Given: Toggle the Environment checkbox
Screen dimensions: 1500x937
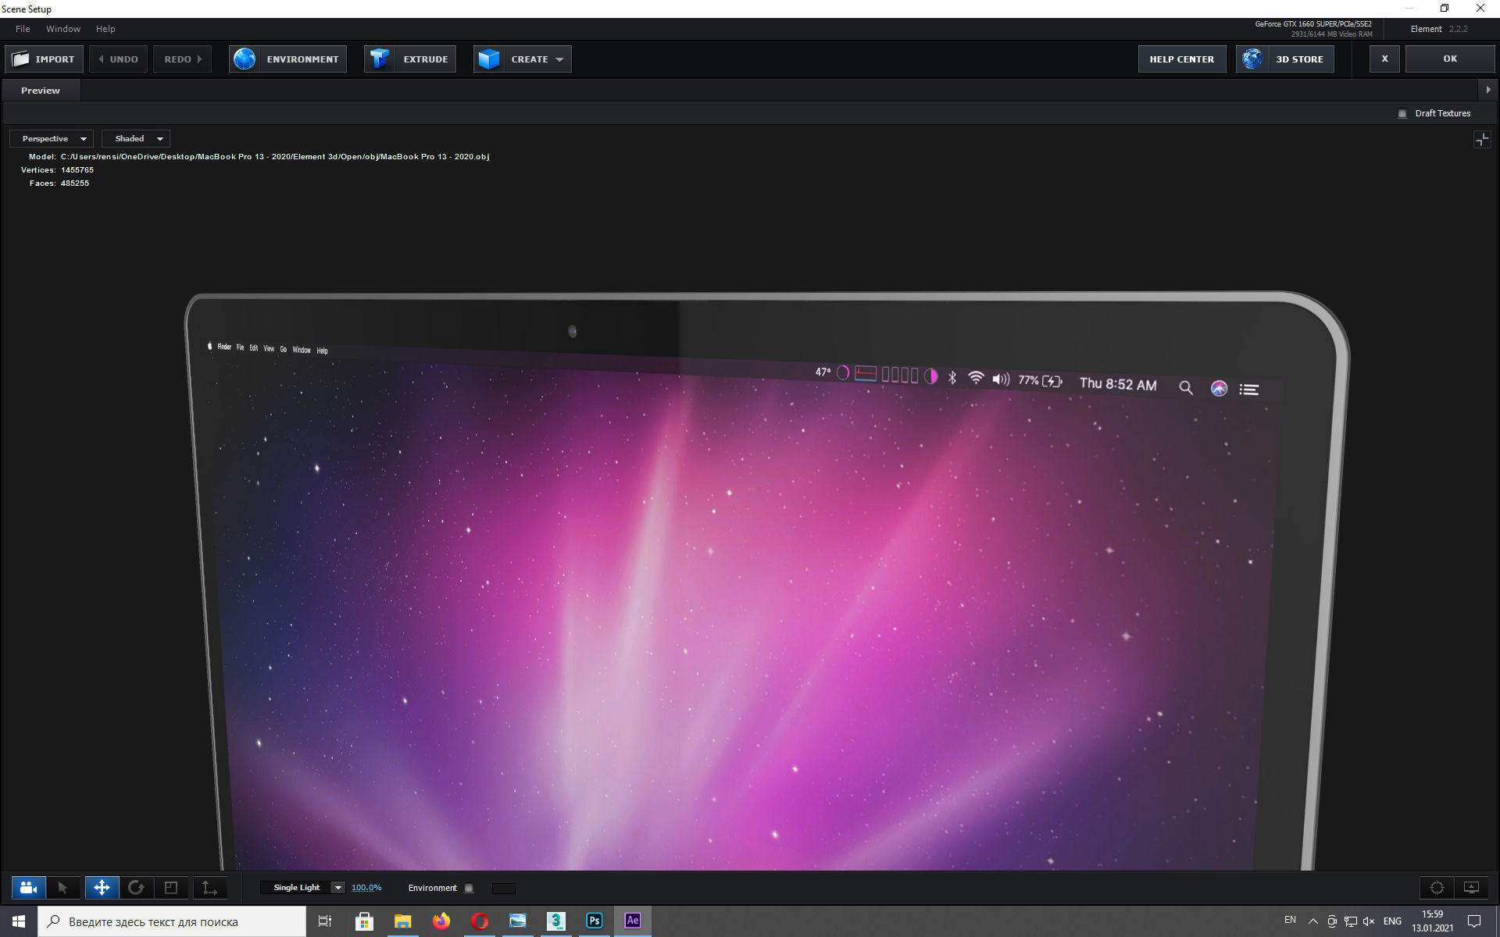Looking at the screenshot, I should coord(469,889).
